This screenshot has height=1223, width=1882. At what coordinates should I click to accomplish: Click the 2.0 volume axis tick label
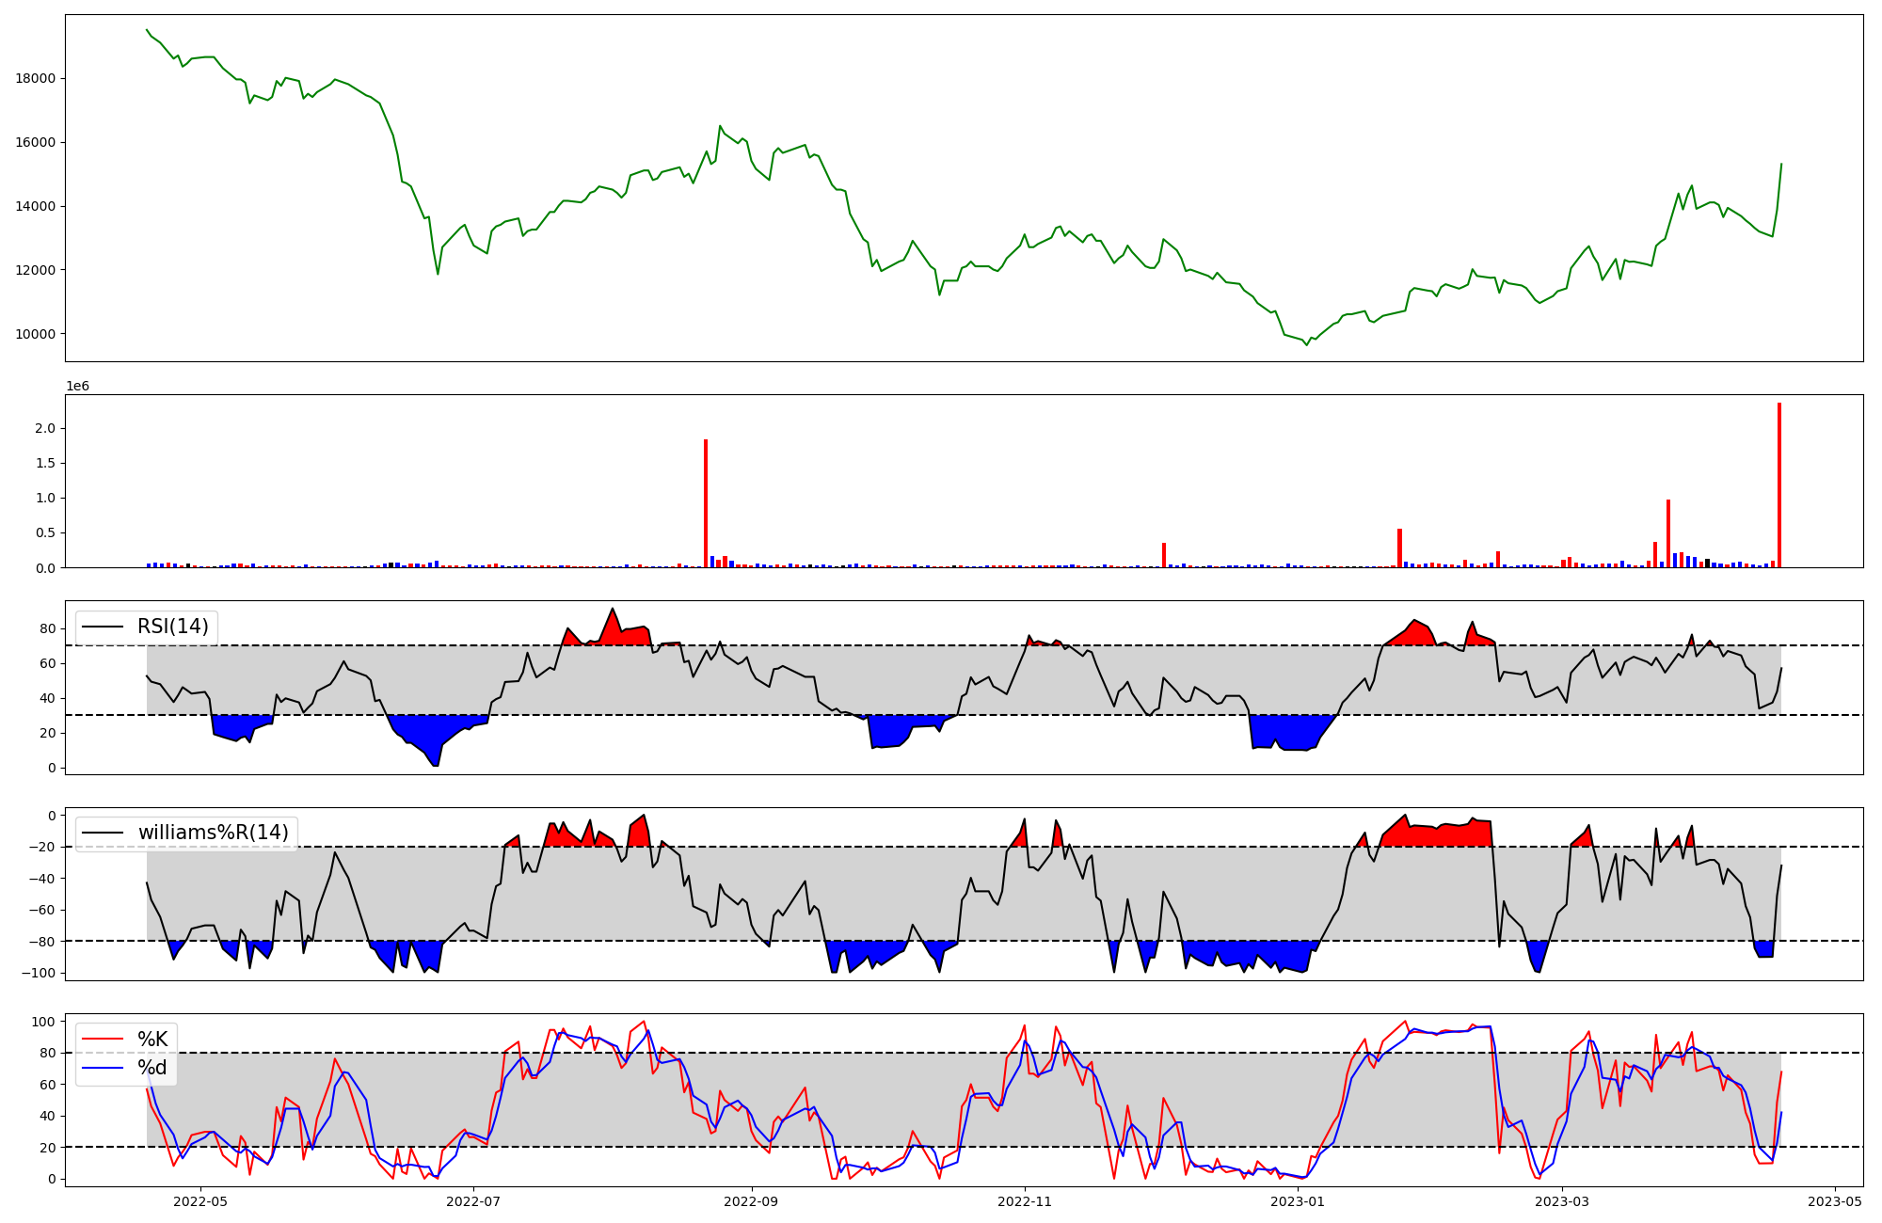pos(45,428)
